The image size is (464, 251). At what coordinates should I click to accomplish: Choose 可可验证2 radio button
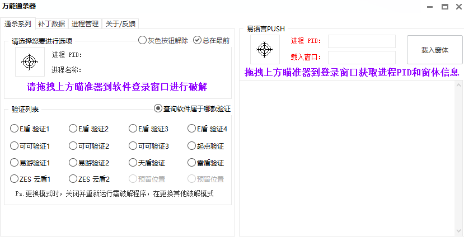tap(89, 146)
